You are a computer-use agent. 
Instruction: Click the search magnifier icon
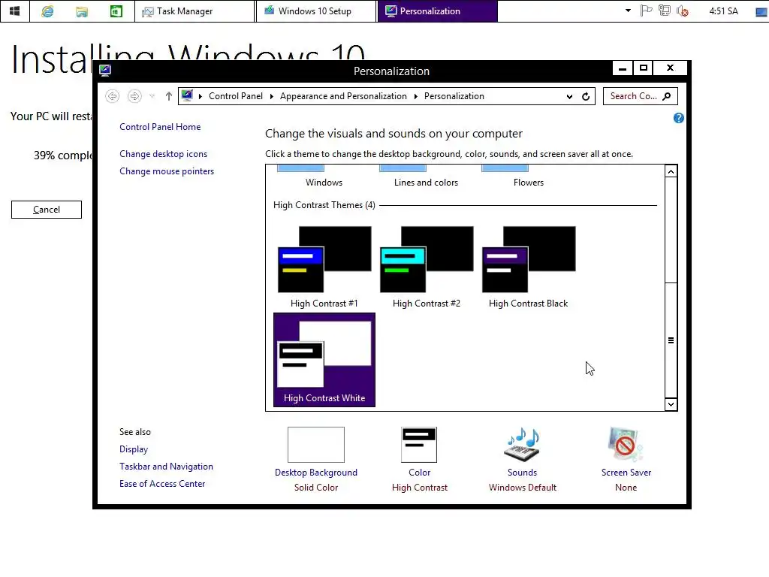667,96
